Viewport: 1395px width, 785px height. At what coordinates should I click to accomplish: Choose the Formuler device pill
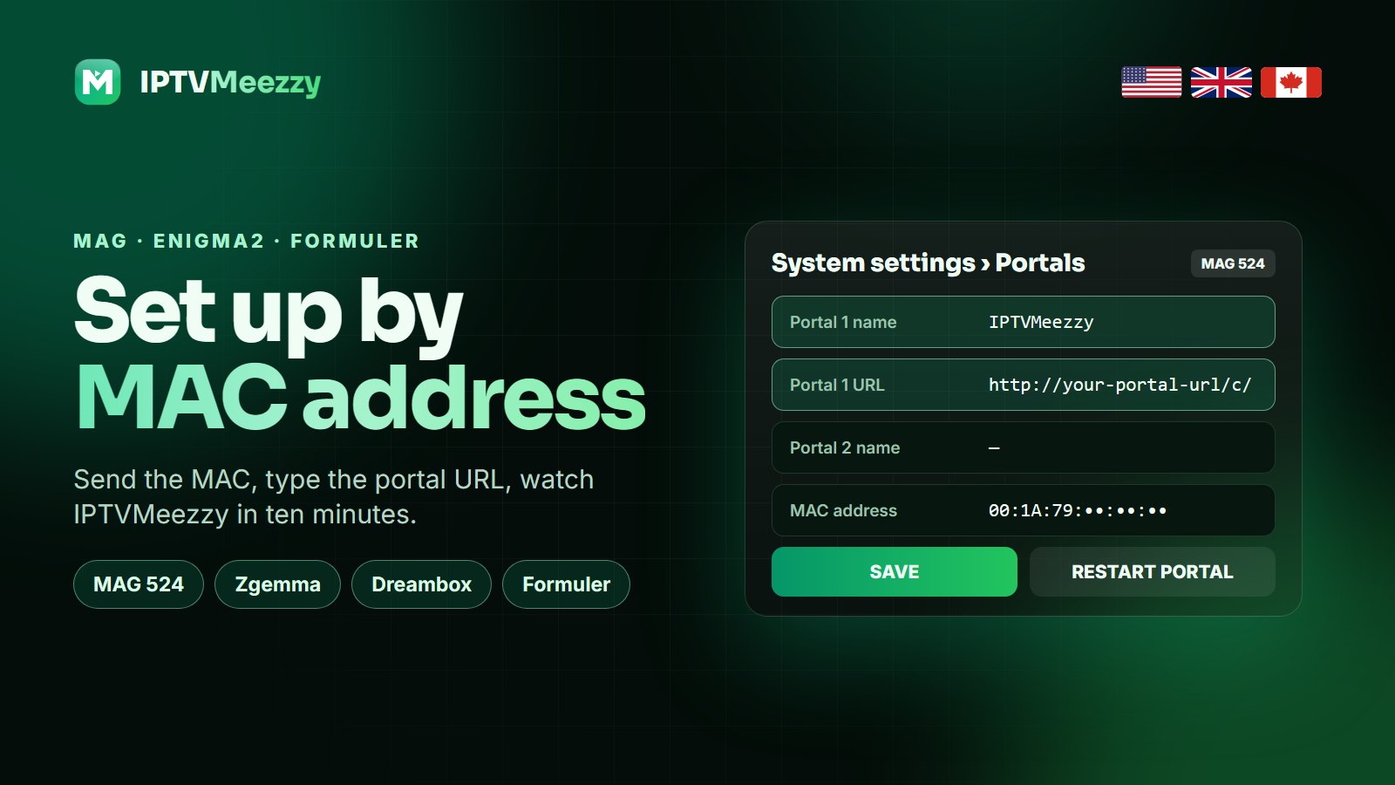(566, 584)
